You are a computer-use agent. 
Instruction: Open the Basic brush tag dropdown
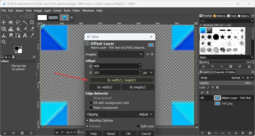coord(226,57)
